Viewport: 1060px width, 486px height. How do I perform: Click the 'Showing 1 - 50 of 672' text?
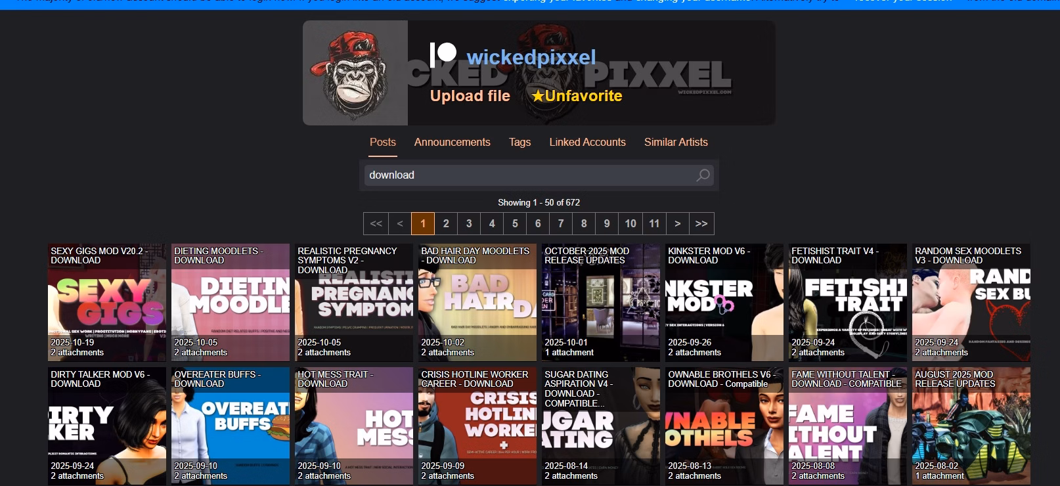coord(539,202)
